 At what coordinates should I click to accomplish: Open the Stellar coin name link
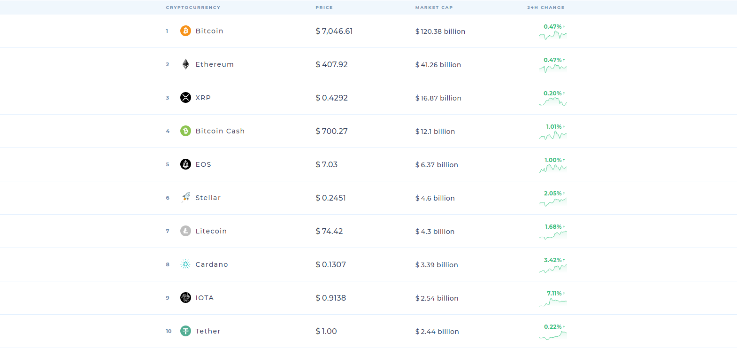click(208, 198)
